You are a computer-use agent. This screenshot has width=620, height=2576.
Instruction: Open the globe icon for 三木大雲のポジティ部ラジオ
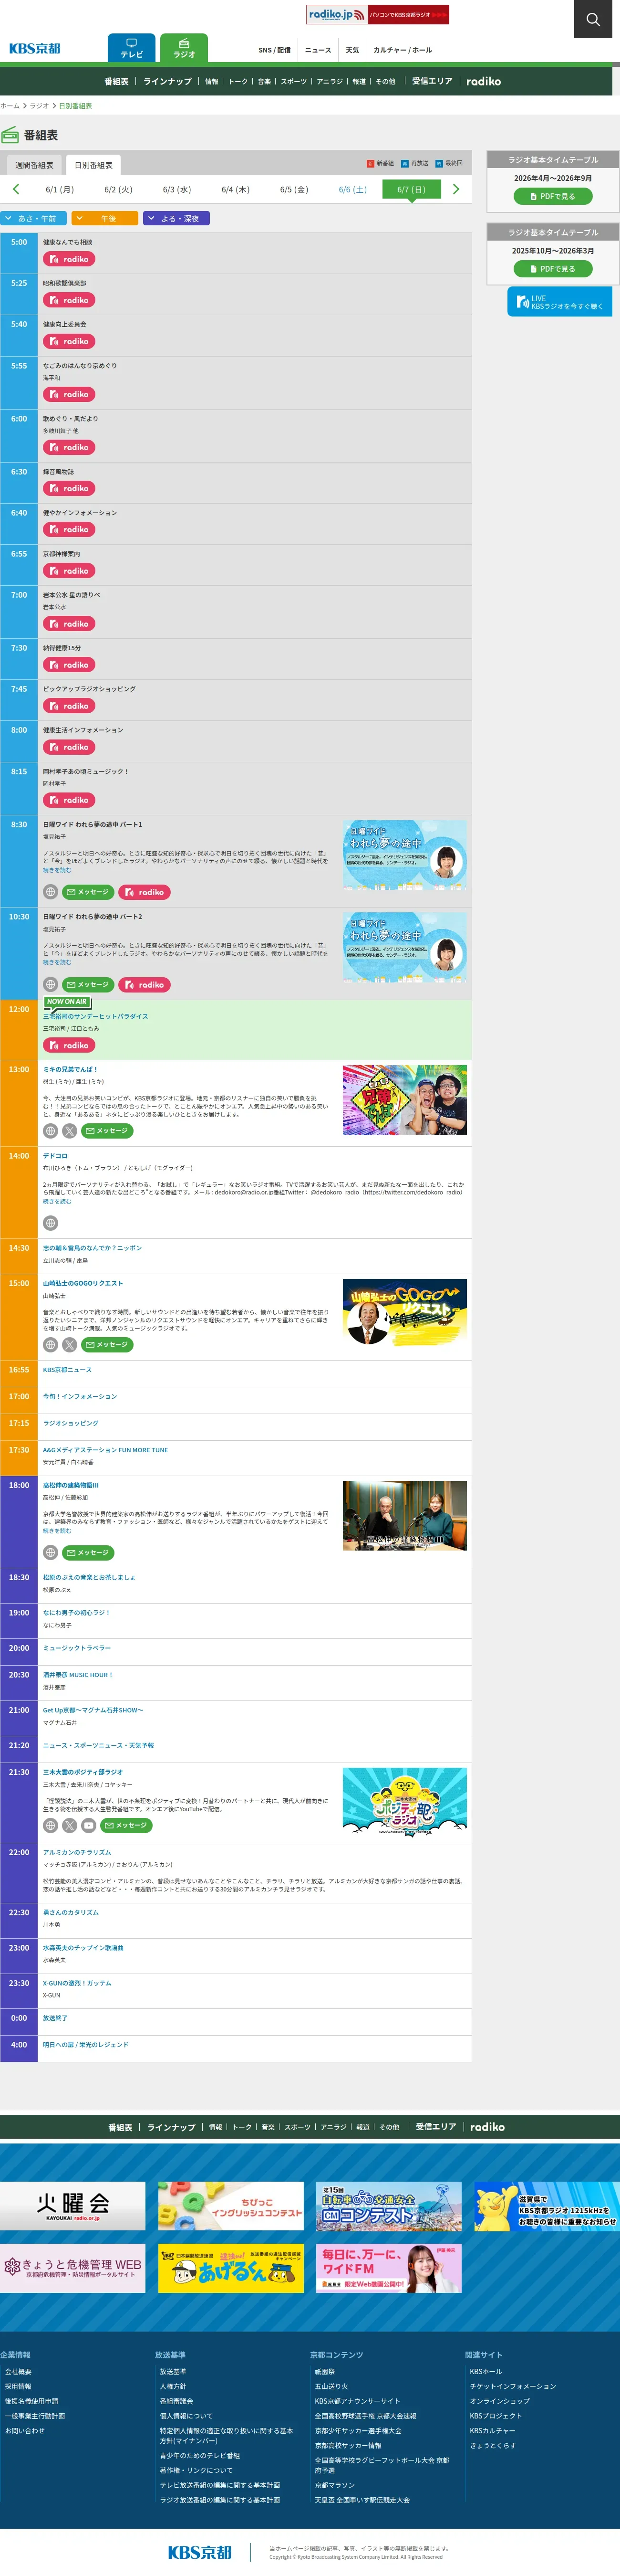50,1825
